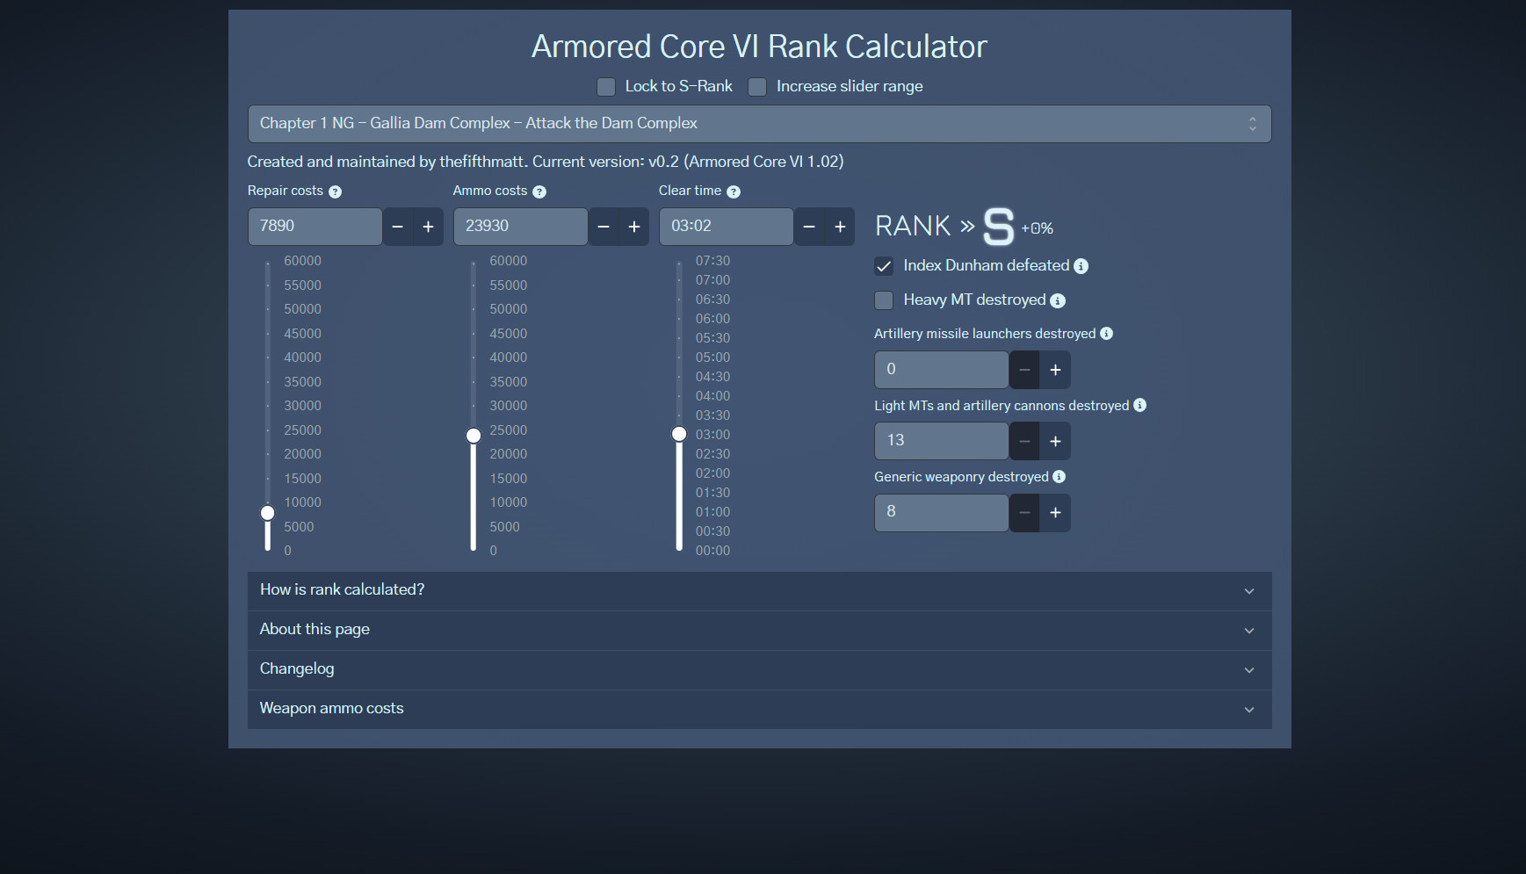Decrease Ammo costs with minus button
Image resolution: width=1526 pixels, height=874 pixels.
[x=604, y=227]
